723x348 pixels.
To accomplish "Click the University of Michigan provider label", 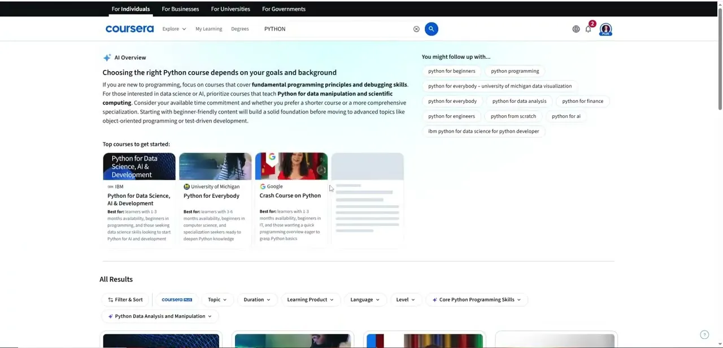I will point(211,186).
